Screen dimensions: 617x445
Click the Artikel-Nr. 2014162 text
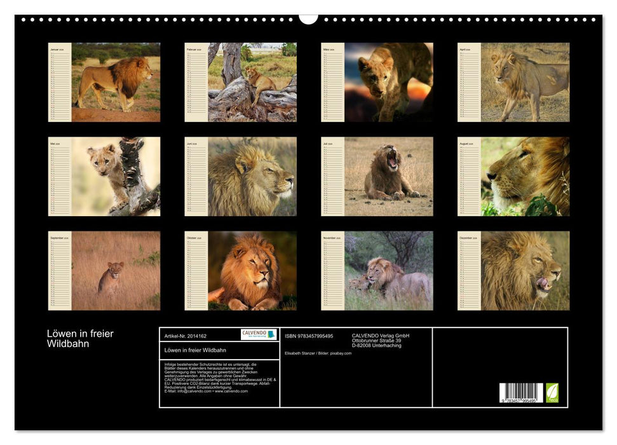click(186, 335)
